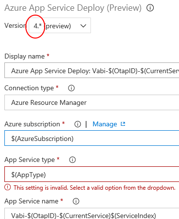Show info for Connection type
Screen dimensions: 179x219
(72, 88)
